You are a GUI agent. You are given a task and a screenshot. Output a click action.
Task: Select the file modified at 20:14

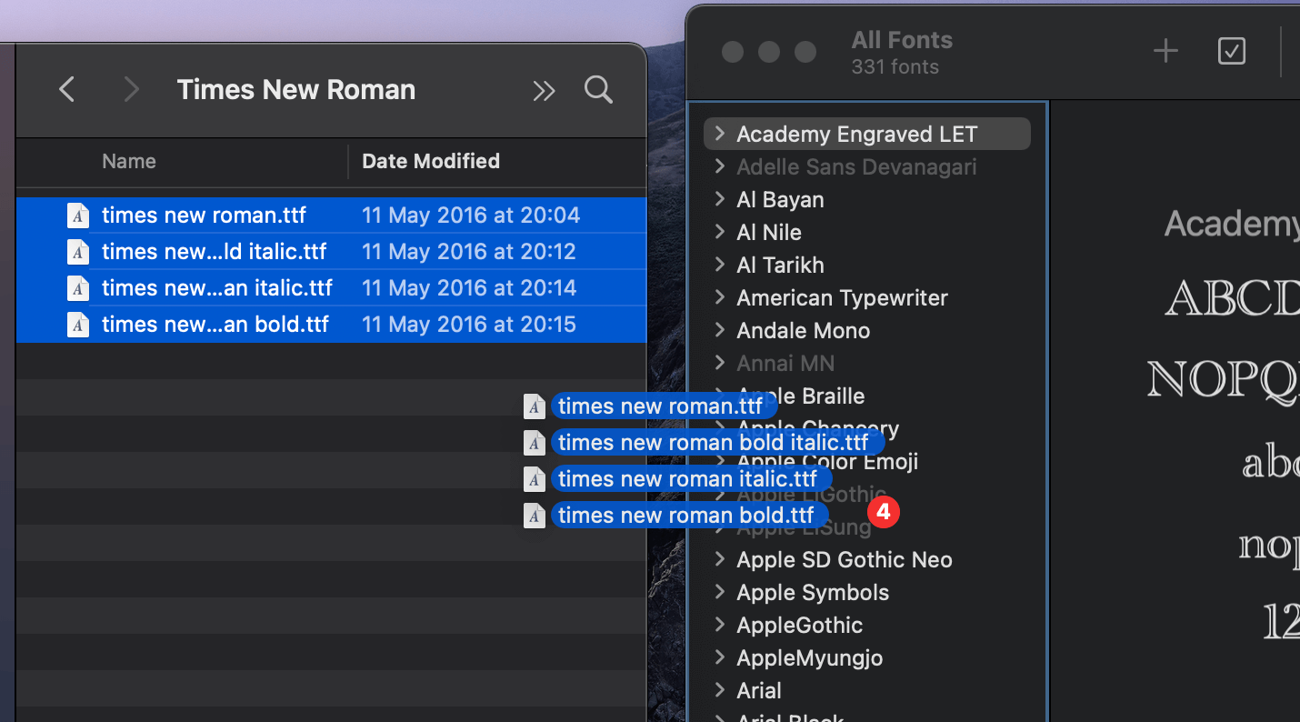click(332, 288)
